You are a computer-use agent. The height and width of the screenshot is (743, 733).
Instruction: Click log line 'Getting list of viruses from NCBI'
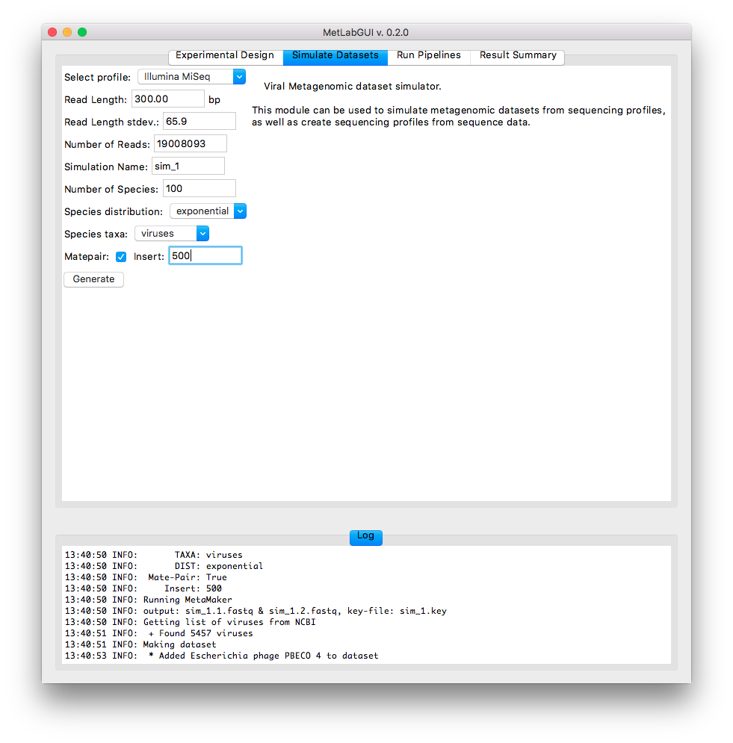pyautogui.click(x=190, y=622)
